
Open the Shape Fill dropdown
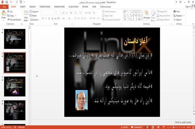coord(162,12)
